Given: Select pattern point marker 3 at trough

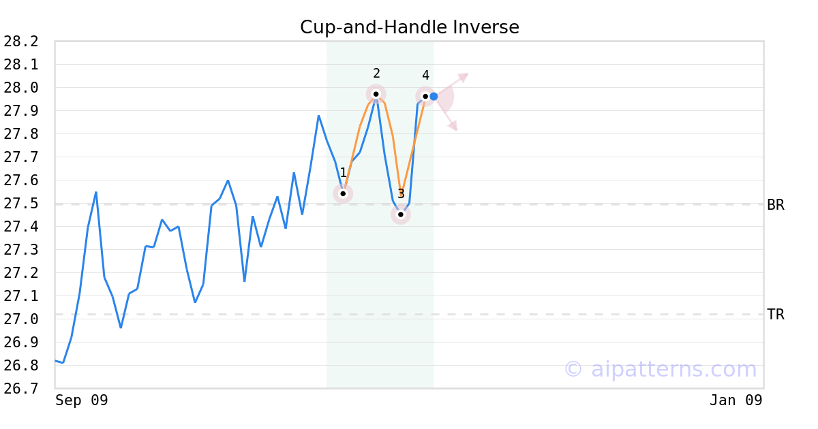Looking at the screenshot, I should tap(401, 214).
